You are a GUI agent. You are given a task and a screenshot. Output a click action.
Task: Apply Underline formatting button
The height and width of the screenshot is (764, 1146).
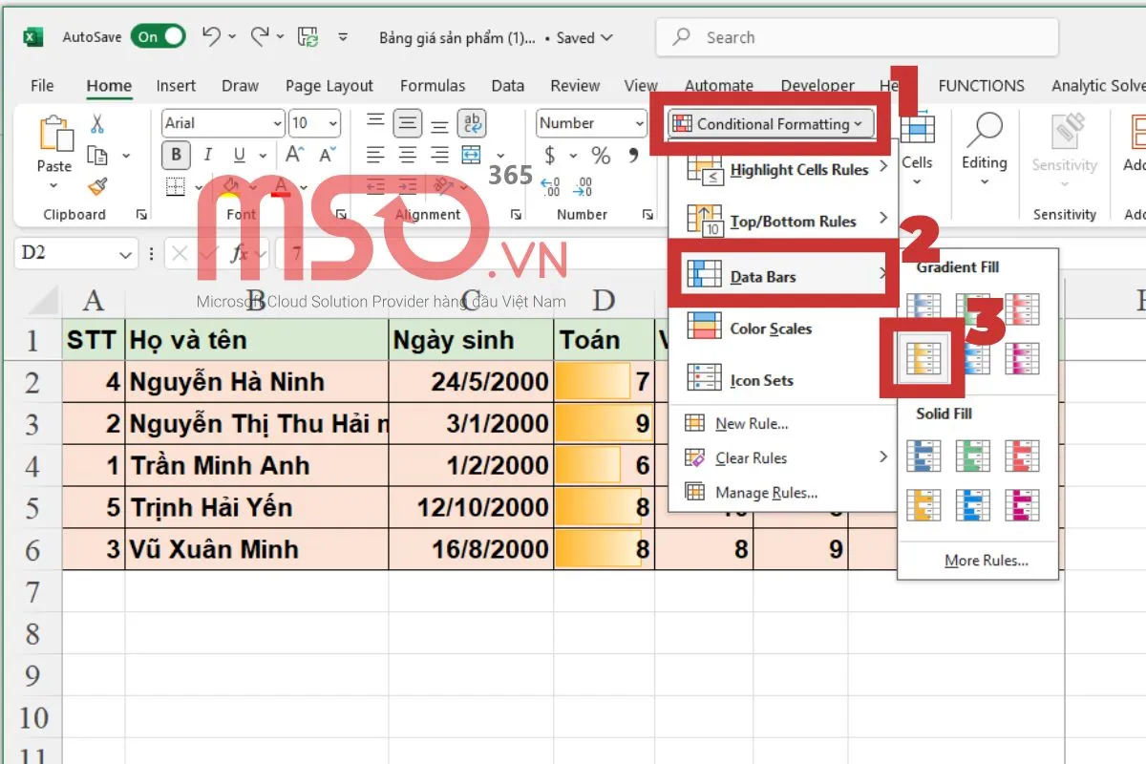click(x=238, y=155)
